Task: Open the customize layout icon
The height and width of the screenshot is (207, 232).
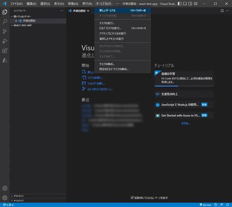Action: 196,3
